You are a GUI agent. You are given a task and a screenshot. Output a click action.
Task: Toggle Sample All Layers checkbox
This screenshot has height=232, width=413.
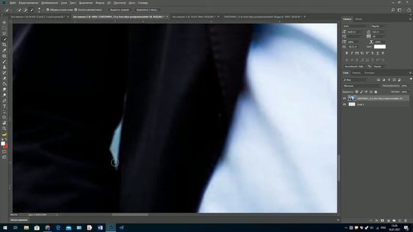click(x=48, y=10)
